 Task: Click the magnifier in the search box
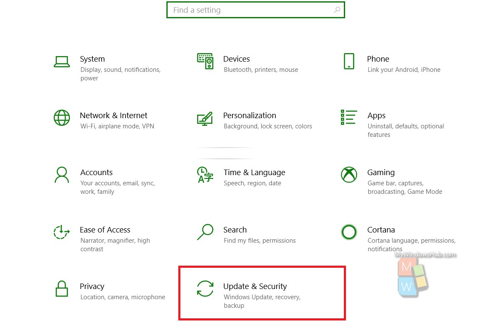click(337, 10)
